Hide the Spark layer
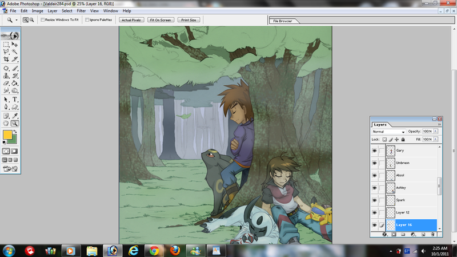 coord(374,200)
